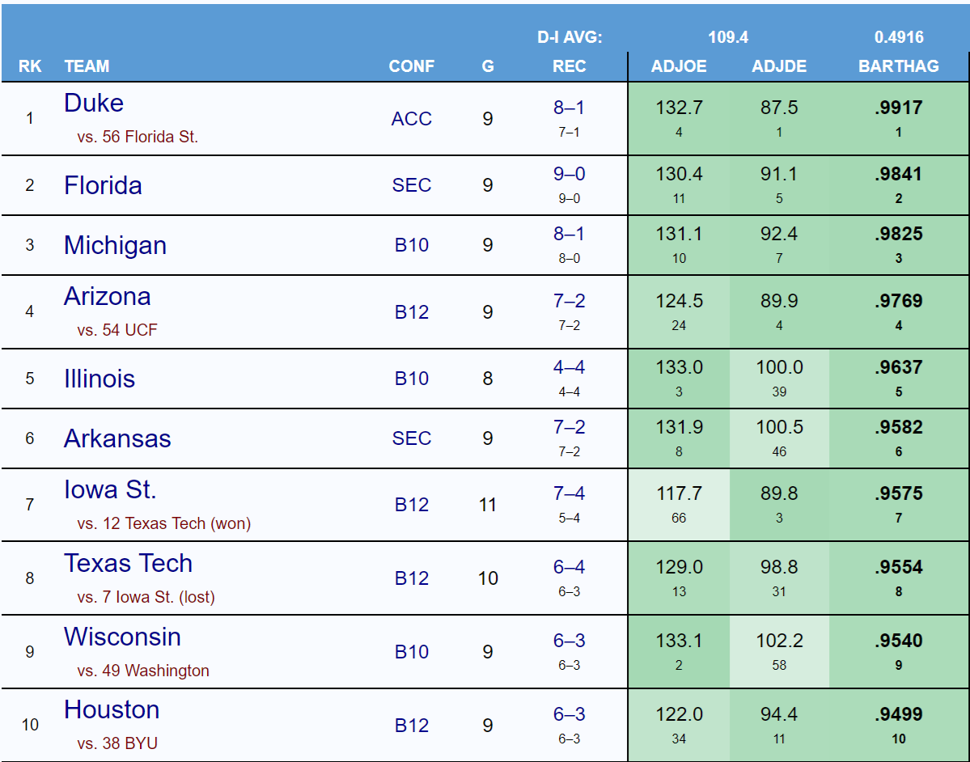This screenshot has height=762, width=970.
Task: Click the REC column header
Action: [x=569, y=66]
